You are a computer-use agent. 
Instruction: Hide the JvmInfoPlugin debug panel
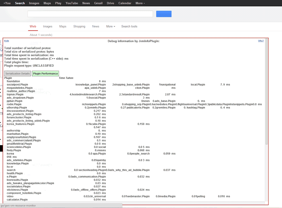point(6,41)
